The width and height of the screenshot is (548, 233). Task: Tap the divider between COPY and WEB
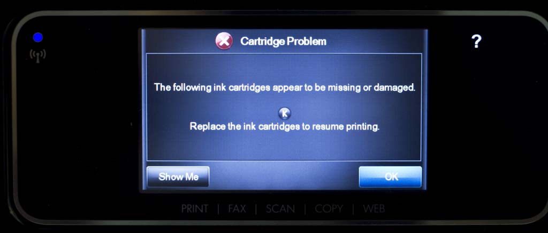tap(353, 209)
